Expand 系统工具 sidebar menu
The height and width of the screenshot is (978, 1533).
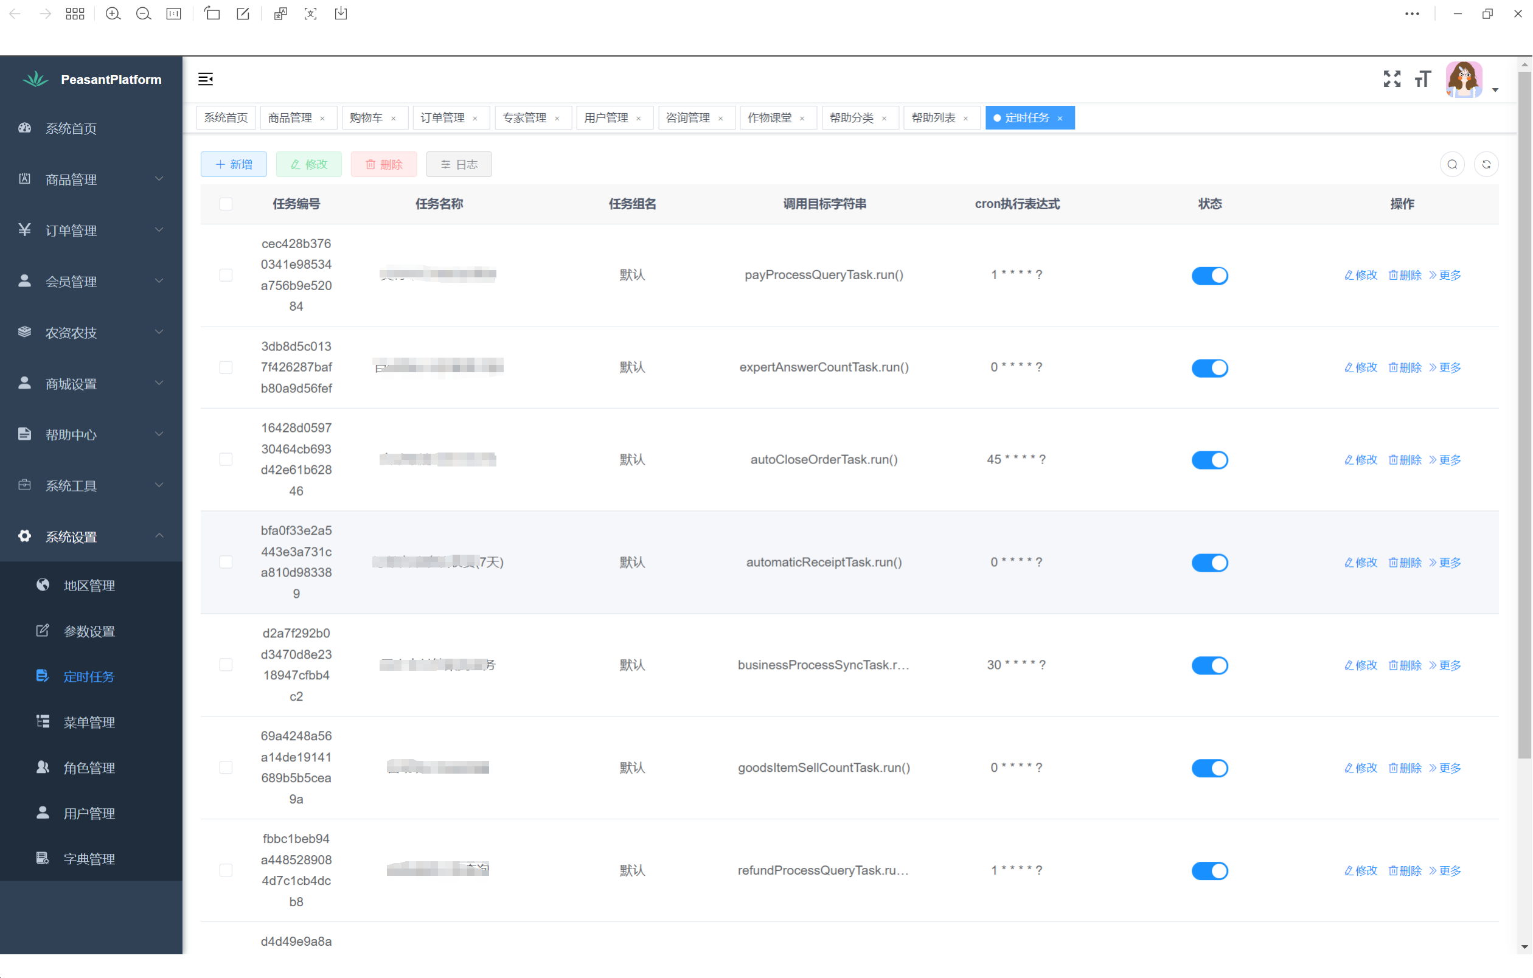coord(91,485)
